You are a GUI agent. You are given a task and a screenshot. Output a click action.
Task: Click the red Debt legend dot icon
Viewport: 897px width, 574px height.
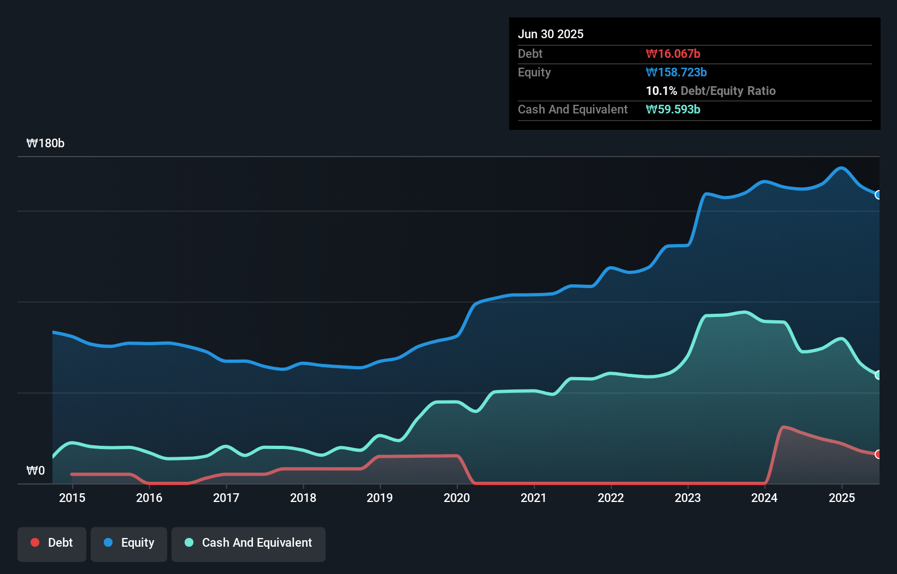(x=34, y=542)
